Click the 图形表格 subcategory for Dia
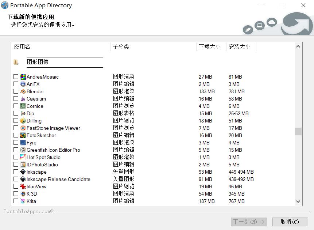This screenshot has height=230, width=314. click(x=124, y=113)
